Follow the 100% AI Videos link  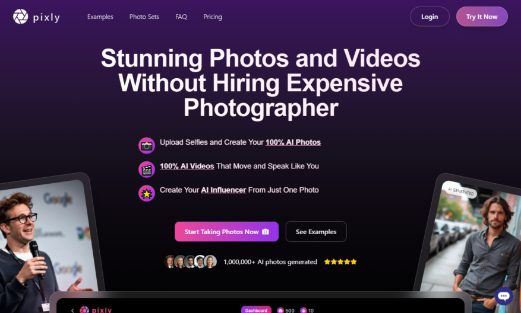[187, 166]
